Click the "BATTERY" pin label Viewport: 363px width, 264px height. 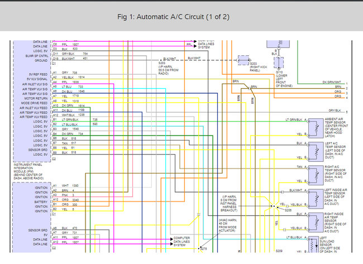41,202
